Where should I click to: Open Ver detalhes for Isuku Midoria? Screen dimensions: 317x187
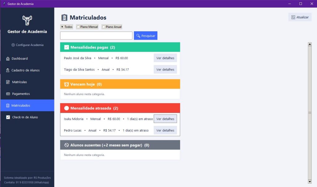coord(165,119)
